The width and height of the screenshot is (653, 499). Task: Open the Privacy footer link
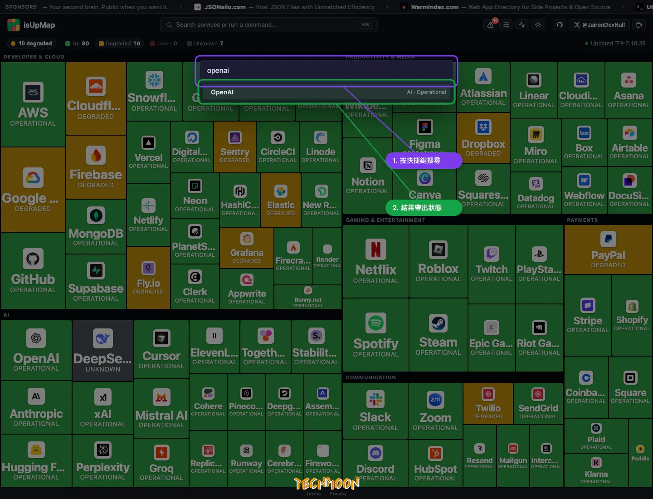(338, 494)
